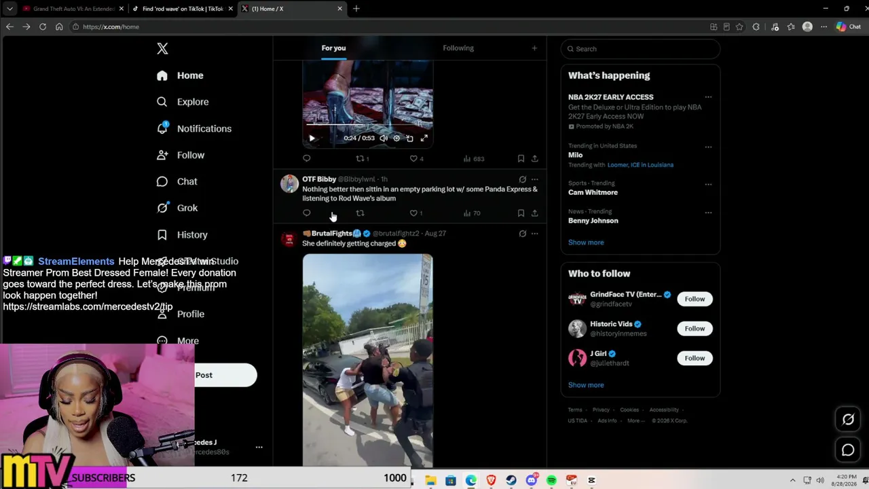
Task: Click into the X Search field
Action: 640,49
